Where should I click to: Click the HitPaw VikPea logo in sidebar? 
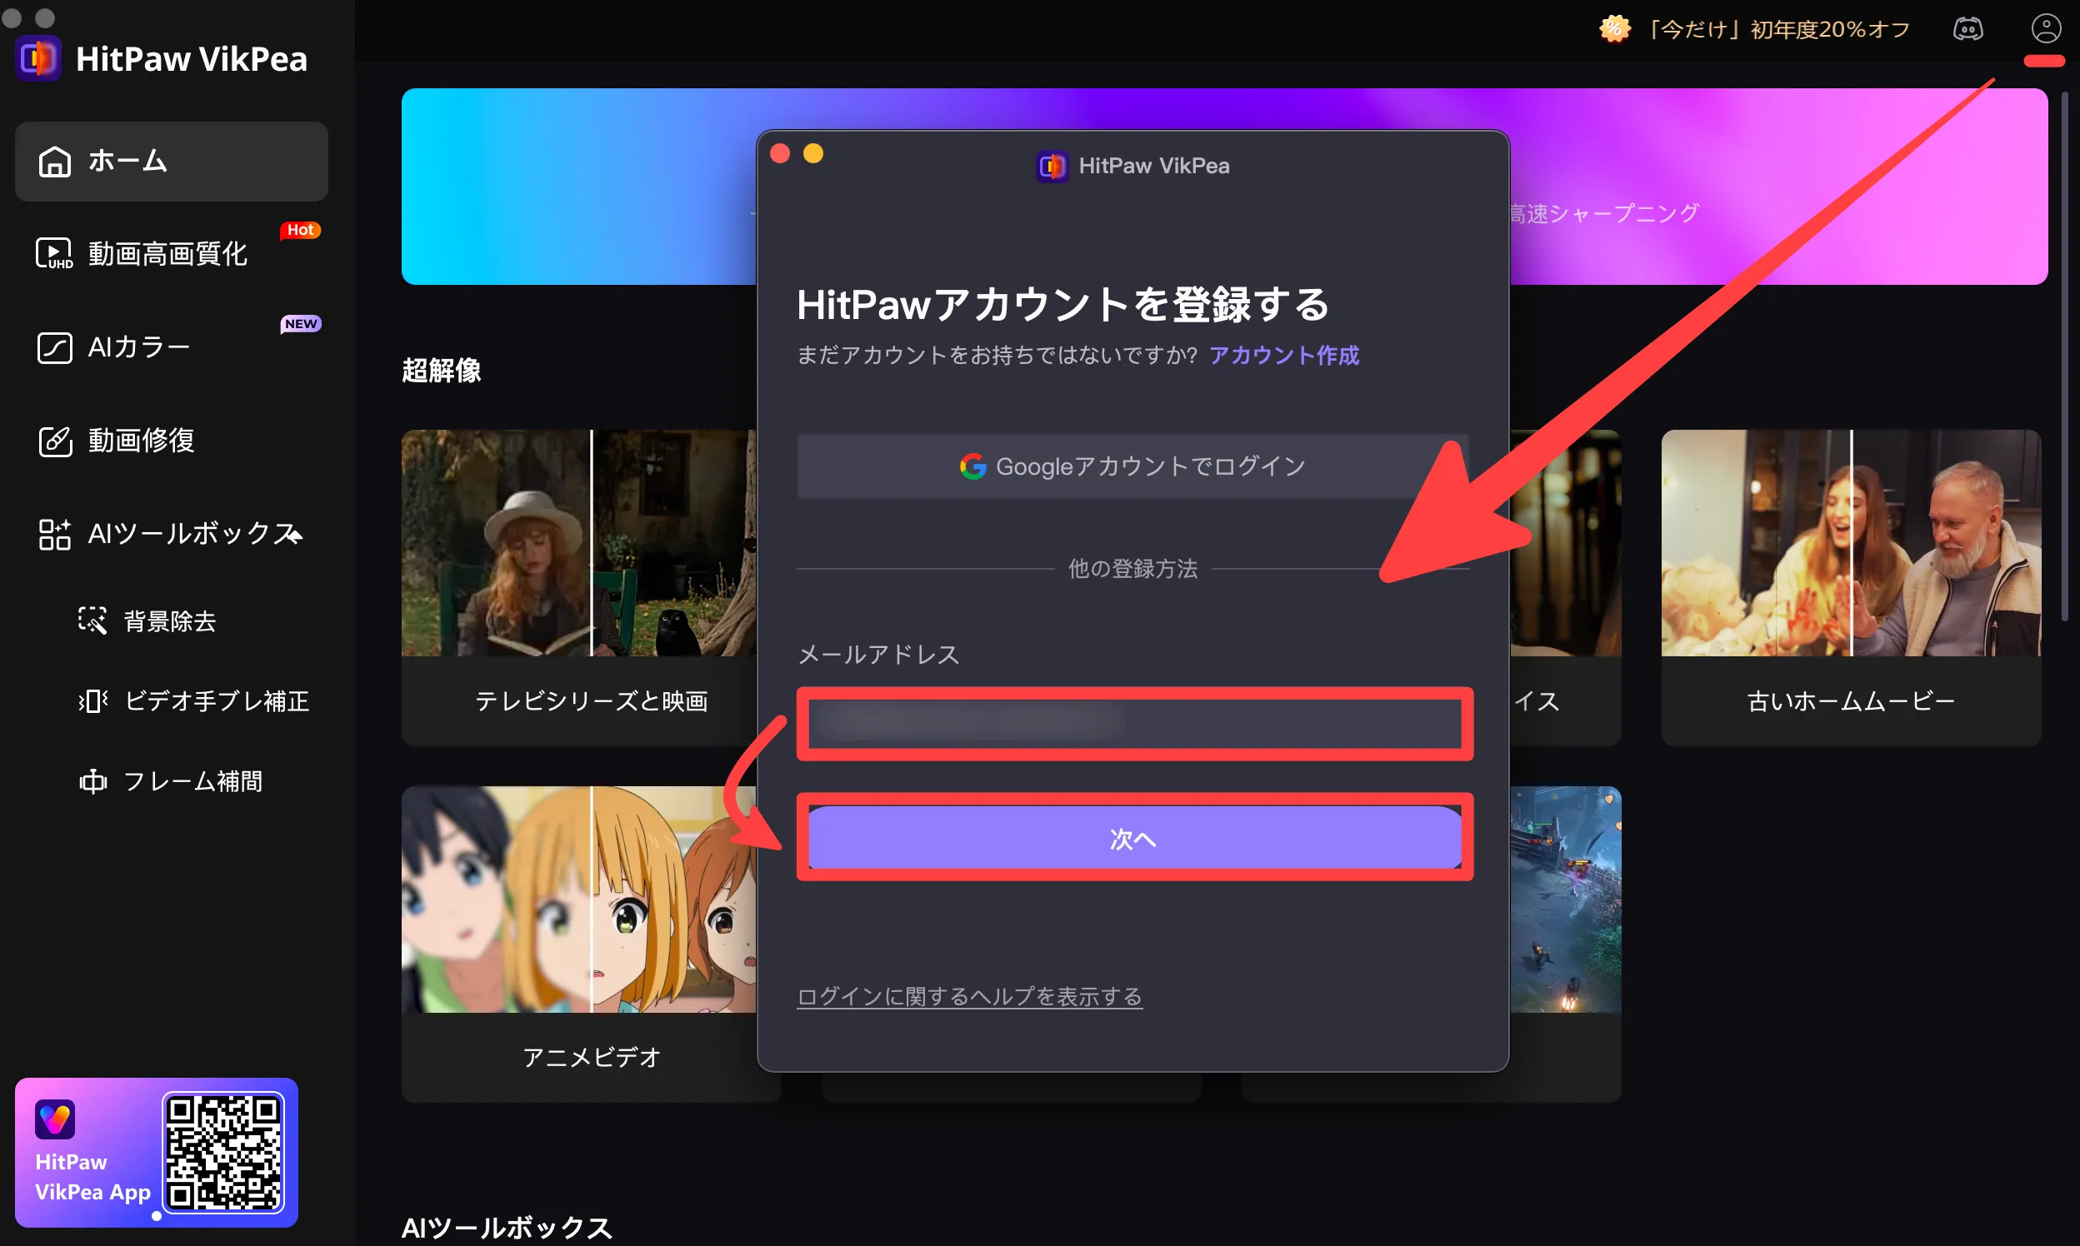pyautogui.click(x=38, y=59)
